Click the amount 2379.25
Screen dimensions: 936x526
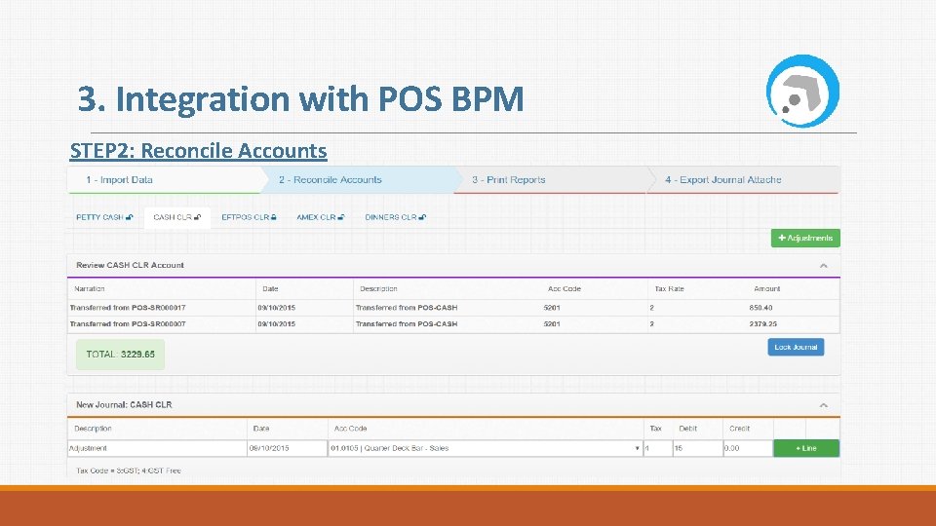pos(762,324)
